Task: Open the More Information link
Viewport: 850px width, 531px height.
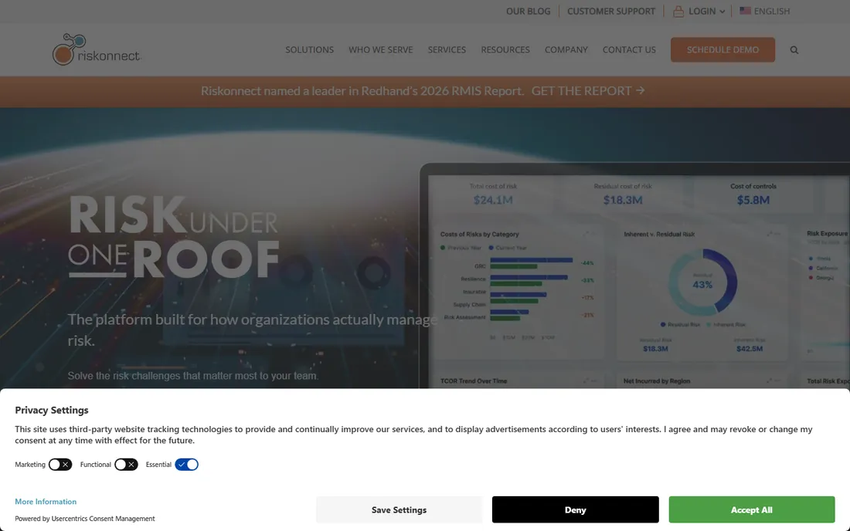Action: [46, 502]
